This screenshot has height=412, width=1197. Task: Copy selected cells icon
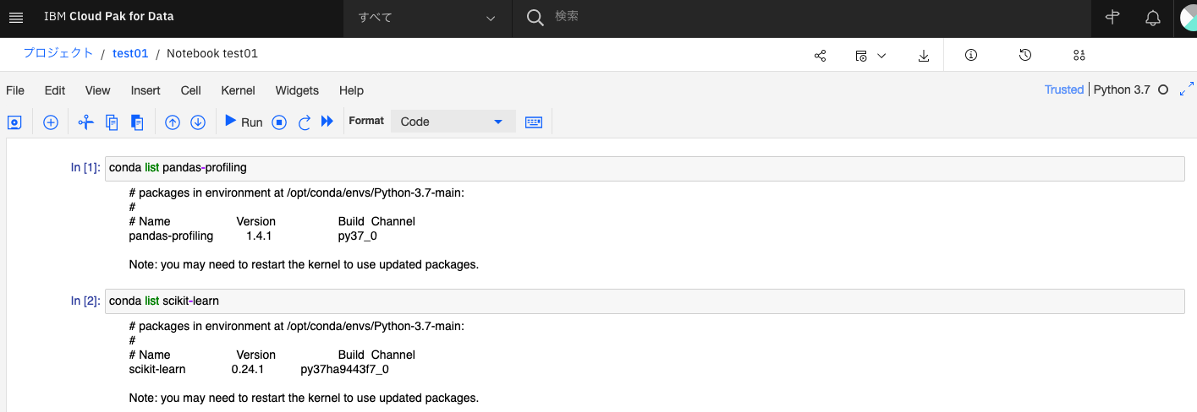[112, 122]
